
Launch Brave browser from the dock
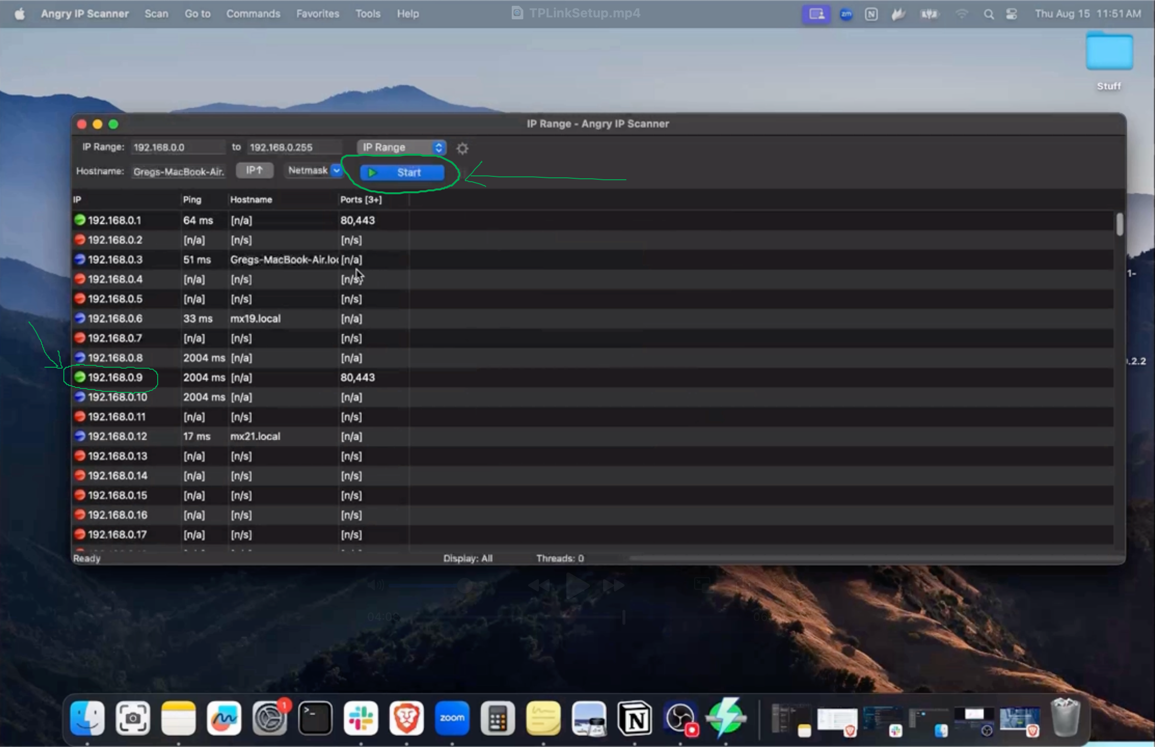(406, 718)
